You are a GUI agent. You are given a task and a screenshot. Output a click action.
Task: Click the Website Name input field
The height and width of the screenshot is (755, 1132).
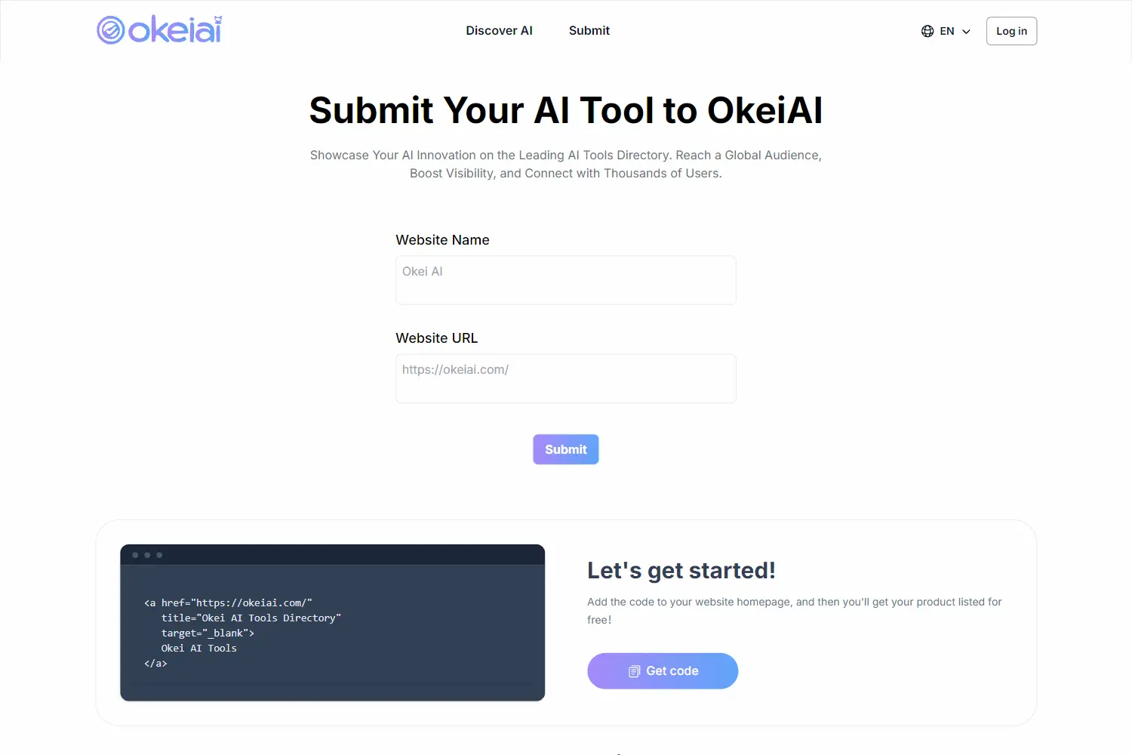click(565, 280)
